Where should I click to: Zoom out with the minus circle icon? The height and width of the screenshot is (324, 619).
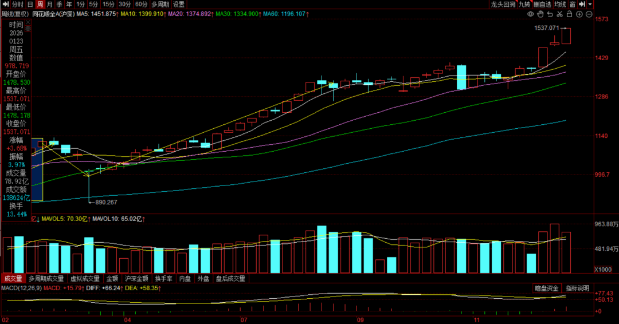[589, 14]
